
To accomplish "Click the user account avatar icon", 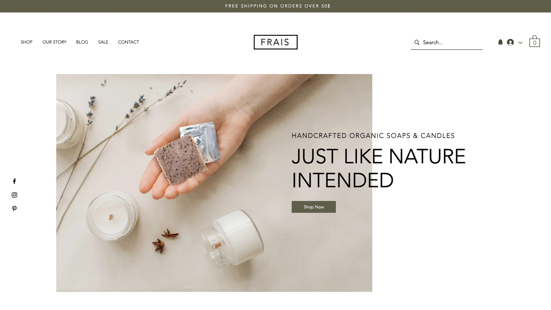I will pos(510,42).
